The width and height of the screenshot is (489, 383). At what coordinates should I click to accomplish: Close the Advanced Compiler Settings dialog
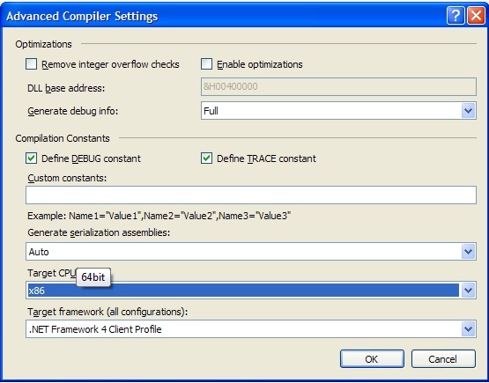tap(476, 16)
